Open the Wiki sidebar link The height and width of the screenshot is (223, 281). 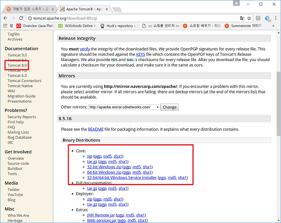click(11, 91)
